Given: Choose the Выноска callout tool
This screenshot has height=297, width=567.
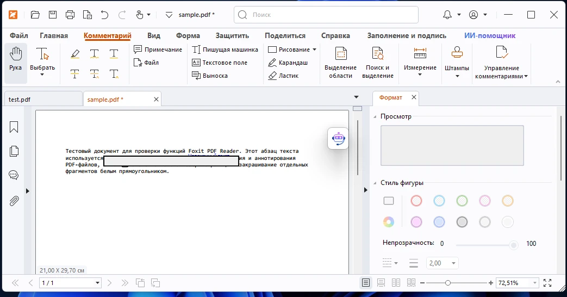Looking at the screenshot, I should click(x=210, y=76).
